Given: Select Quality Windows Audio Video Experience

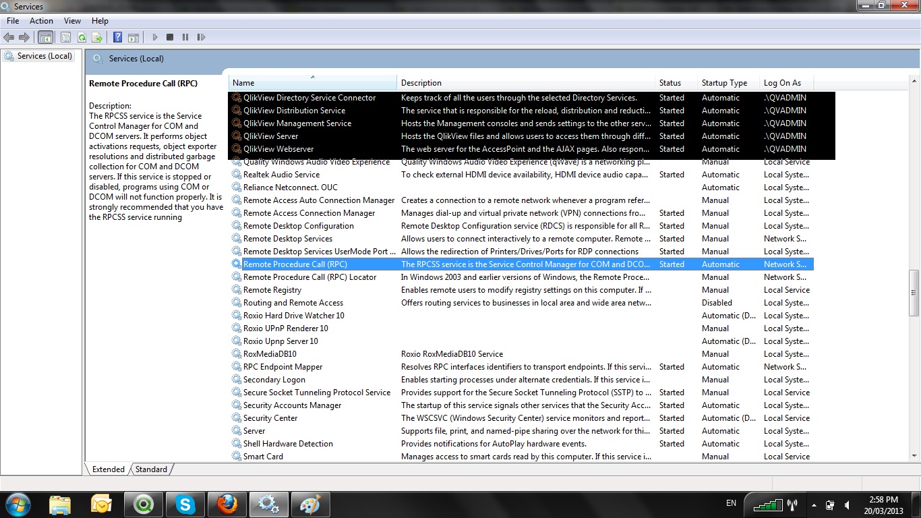Looking at the screenshot, I should click(x=521, y=162).
